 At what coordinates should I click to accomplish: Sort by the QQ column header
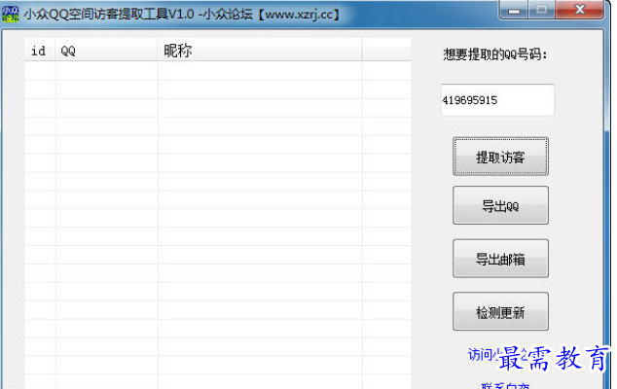106,51
